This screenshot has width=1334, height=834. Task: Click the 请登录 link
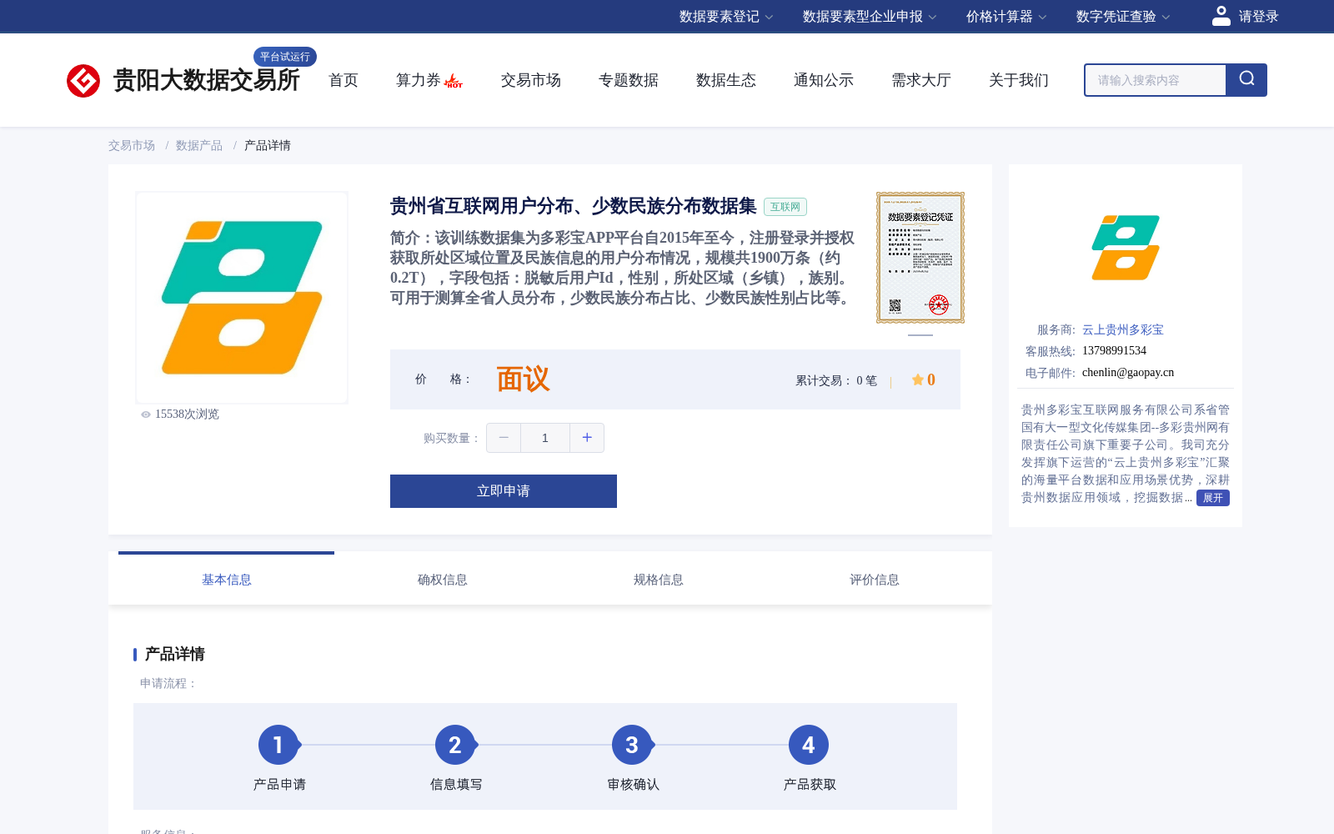[x=1259, y=17]
